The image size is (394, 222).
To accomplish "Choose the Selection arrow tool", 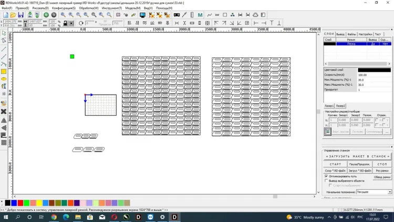I will coord(4,33).
